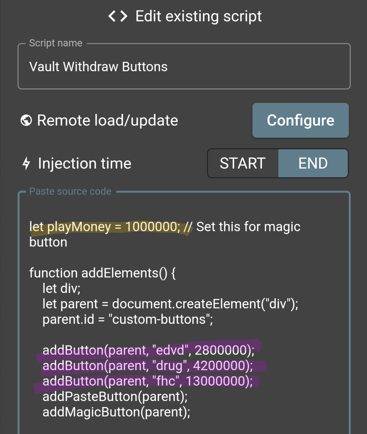Click the addButton "drug" 4200000 line
Viewport: 367px width, 434px height.
click(x=148, y=366)
